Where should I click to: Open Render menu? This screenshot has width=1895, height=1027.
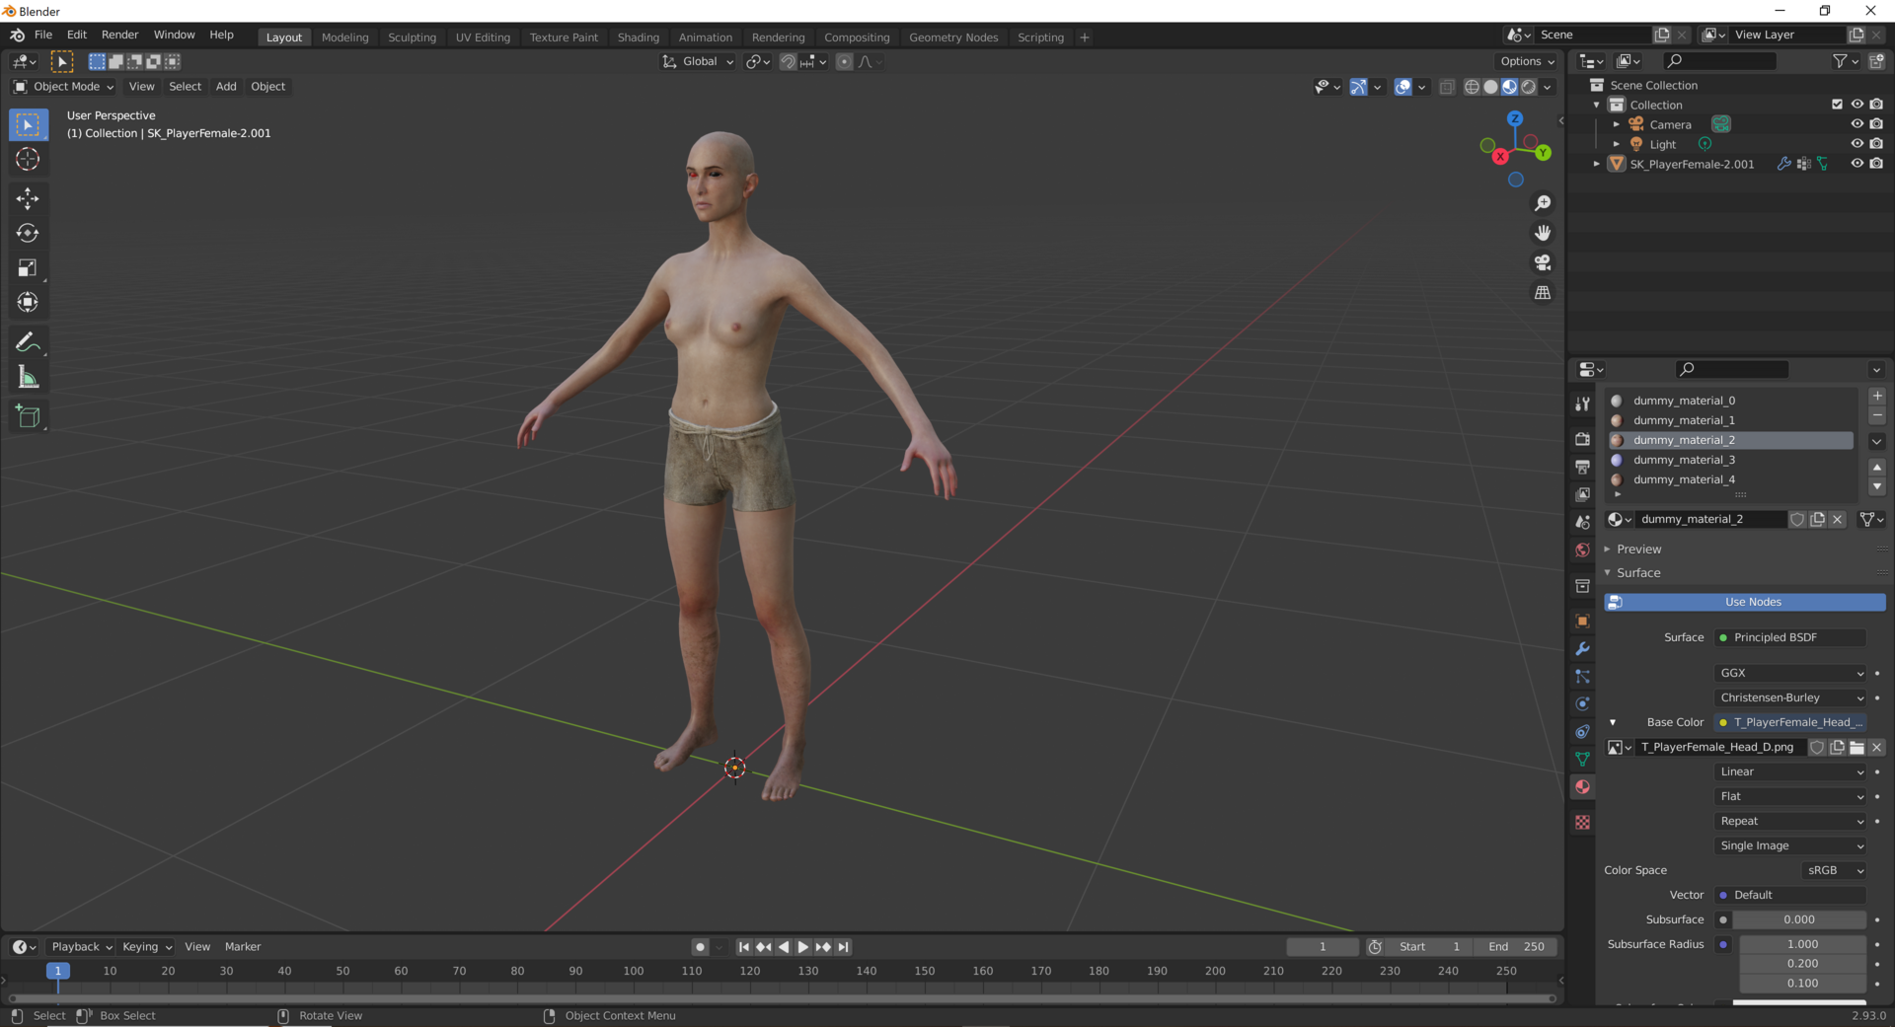[120, 35]
